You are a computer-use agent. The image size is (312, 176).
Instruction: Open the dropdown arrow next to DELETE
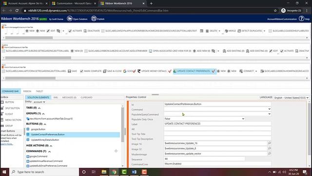click(219, 31)
